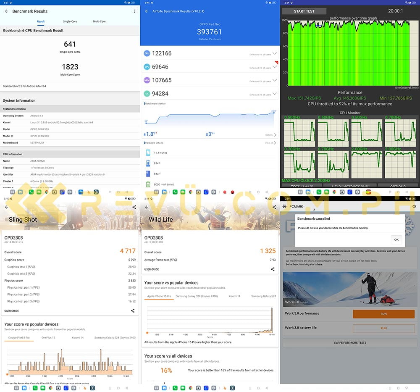
Task: Tap the battery icon beside 8000 mAh
Action: (148, 184)
